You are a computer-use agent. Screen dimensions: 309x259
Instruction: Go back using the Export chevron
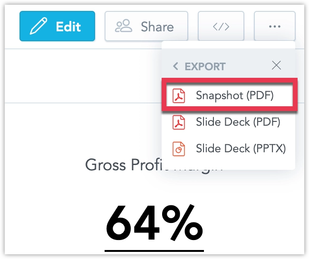175,66
